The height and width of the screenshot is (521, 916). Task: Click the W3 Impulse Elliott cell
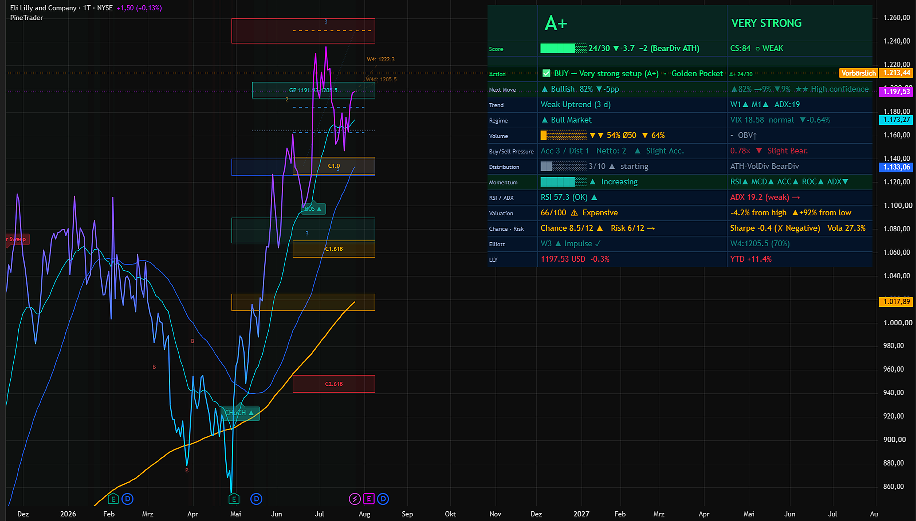[x=632, y=243]
